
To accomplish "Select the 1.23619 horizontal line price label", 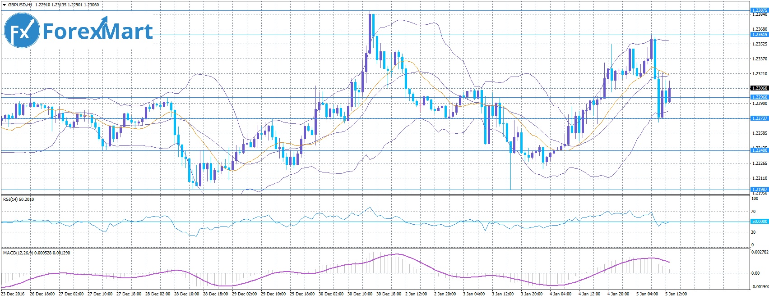I will 759,35.
